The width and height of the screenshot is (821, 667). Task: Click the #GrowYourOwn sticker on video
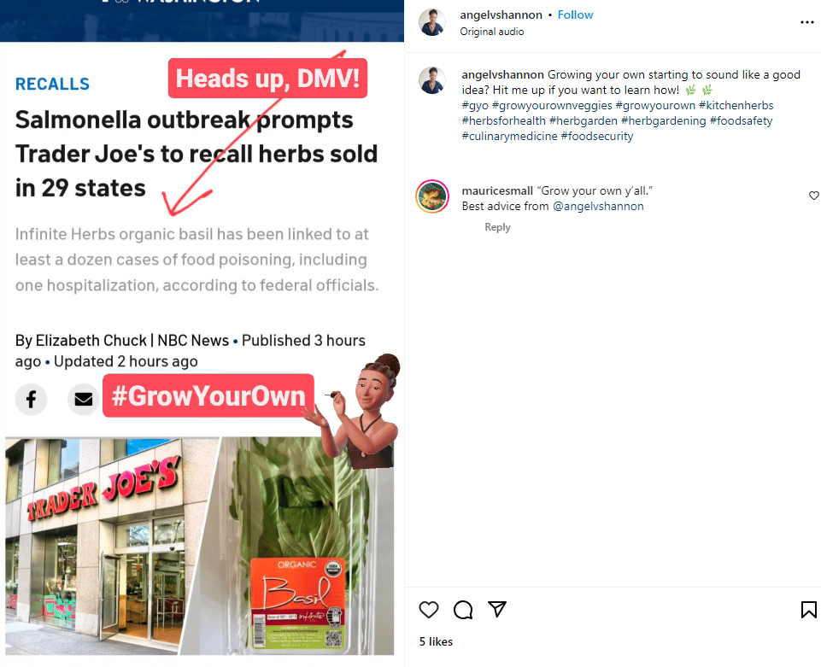pos(208,395)
